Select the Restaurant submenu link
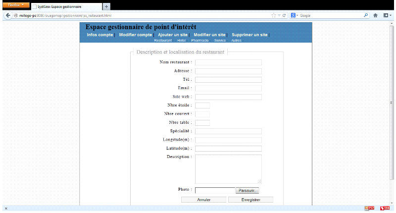The height and width of the screenshot is (213, 396). pos(163,41)
